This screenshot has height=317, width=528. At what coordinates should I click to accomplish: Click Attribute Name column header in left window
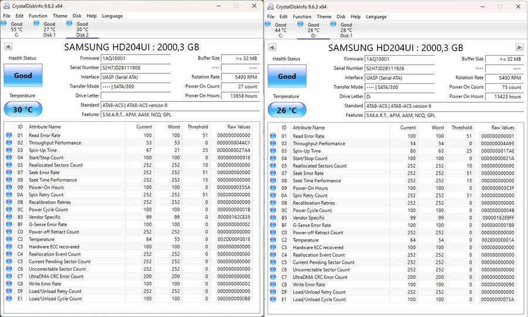[x=45, y=127]
